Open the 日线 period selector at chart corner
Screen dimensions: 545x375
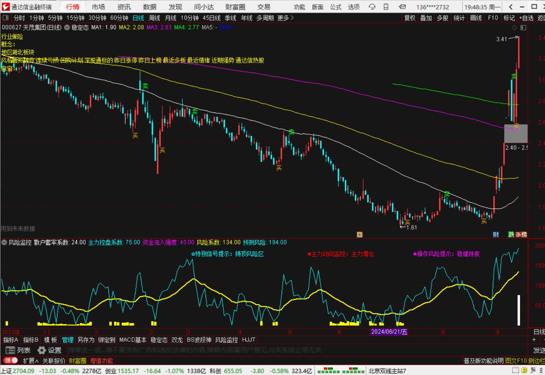tap(539, 332)
